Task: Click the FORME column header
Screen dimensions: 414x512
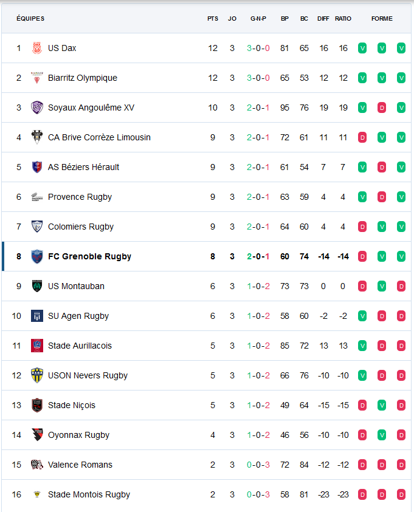Action: click(x=382, y=19)
